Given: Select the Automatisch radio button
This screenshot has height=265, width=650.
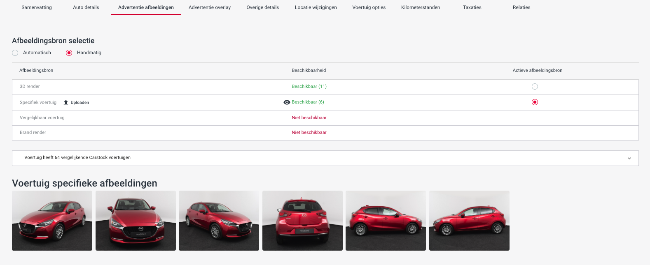Looking at the screenshot, I should [15, 53].
